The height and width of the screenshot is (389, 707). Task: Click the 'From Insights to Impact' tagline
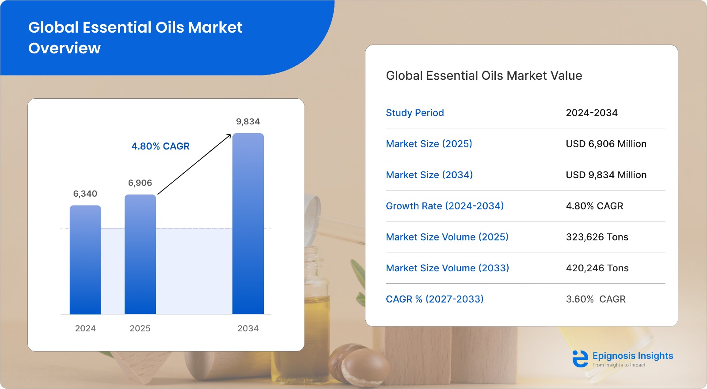click(619, 365)
